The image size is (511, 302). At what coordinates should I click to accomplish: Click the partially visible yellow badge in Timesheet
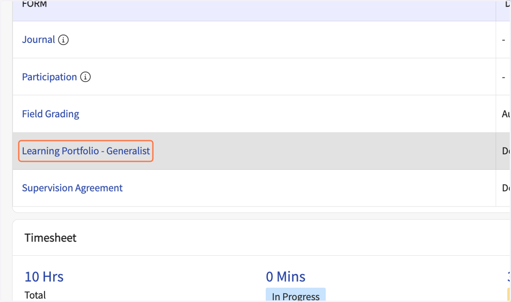[x=509, y=294]
